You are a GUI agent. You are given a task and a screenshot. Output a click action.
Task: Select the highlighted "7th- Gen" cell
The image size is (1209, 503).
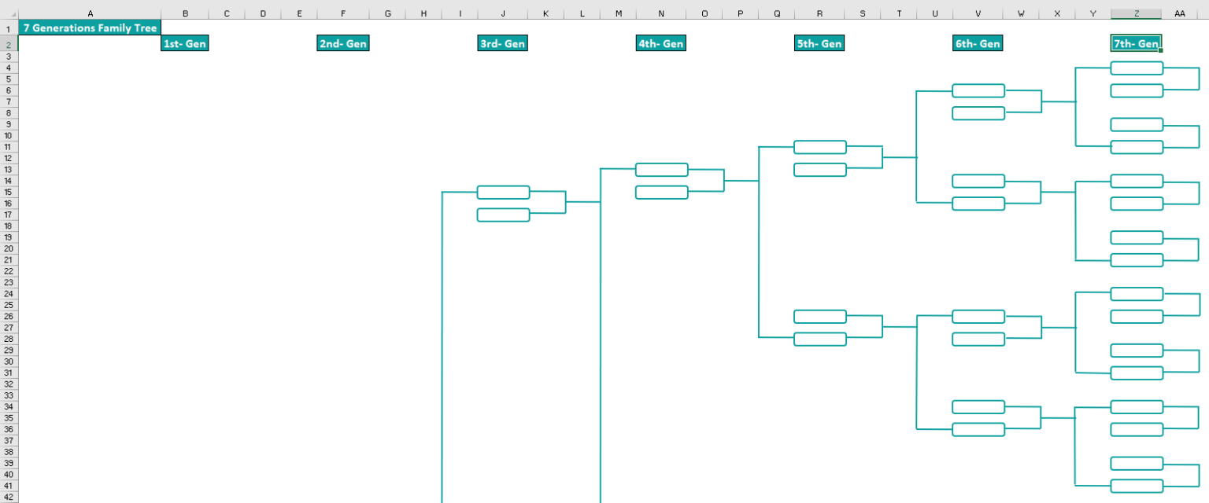coord(1136,43)
